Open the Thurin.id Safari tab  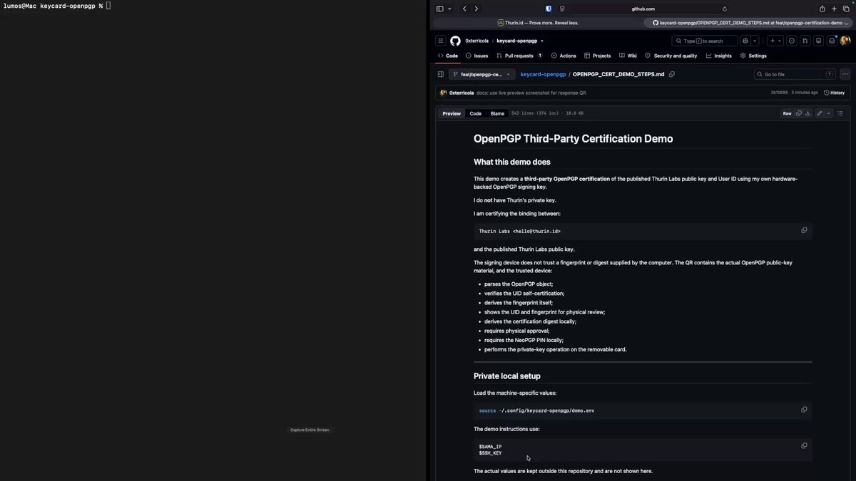pyautogui.click(x=538, y=23)
